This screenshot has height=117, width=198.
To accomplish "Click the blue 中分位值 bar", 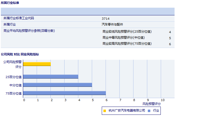I will coord(58,85).
